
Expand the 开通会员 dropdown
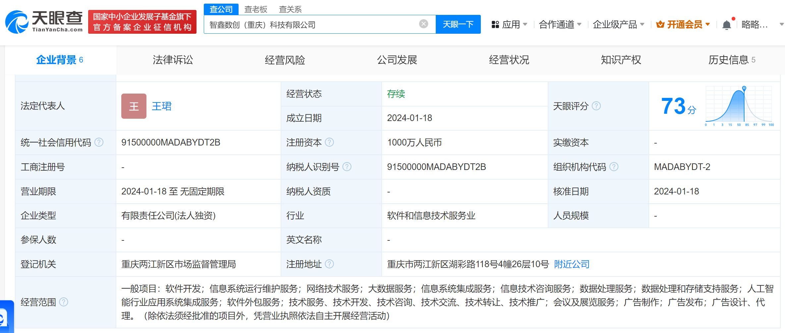click(x=707, y=24)
